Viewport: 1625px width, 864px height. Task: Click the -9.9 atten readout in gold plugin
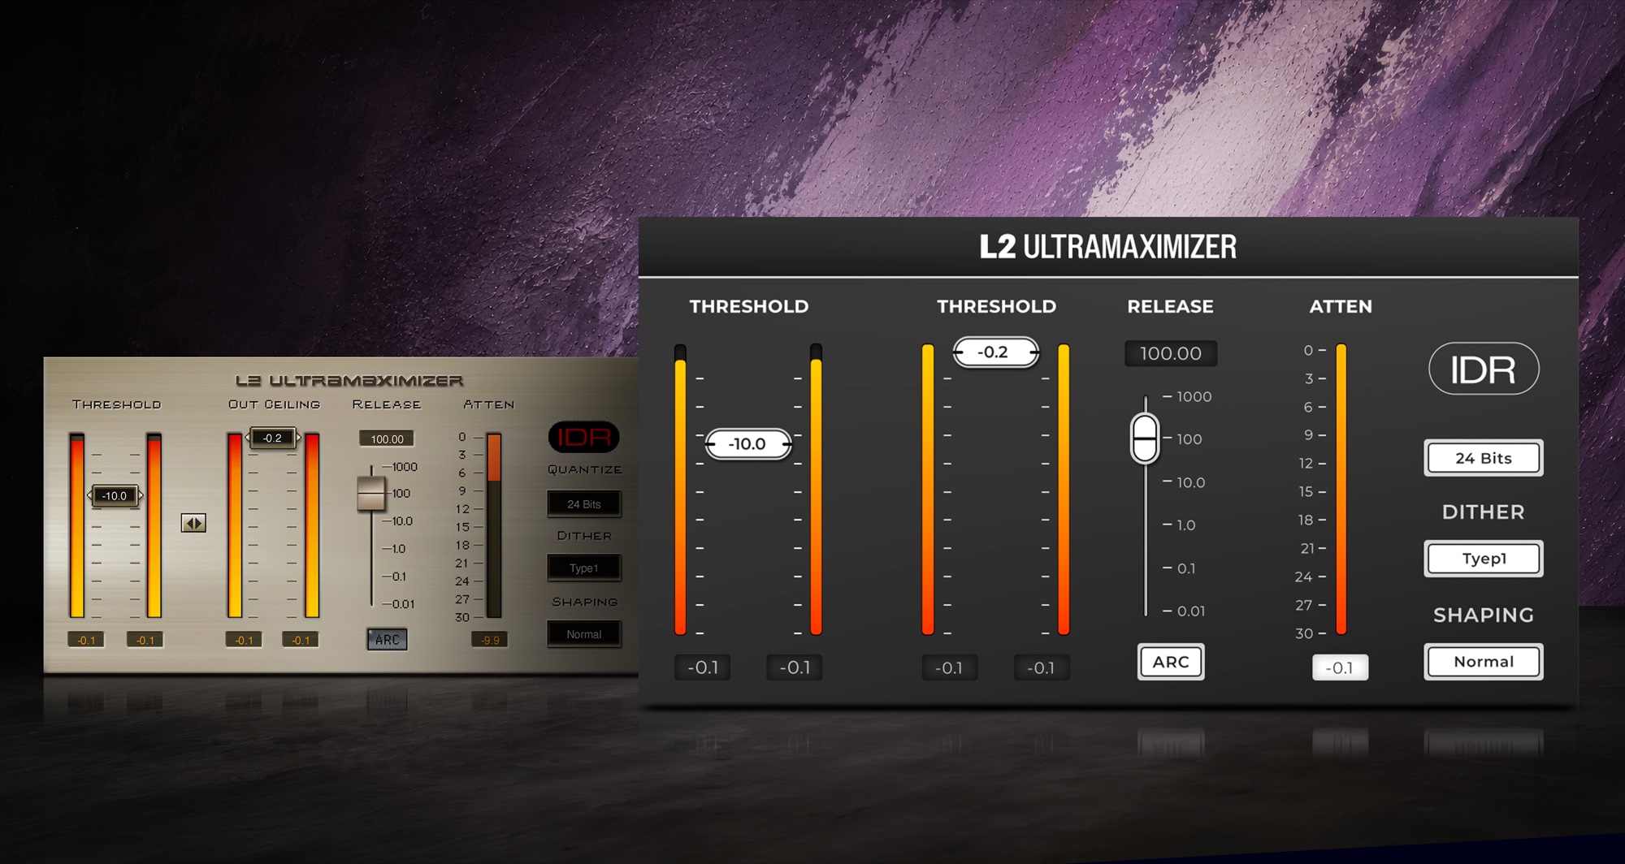tap(490, 640)
